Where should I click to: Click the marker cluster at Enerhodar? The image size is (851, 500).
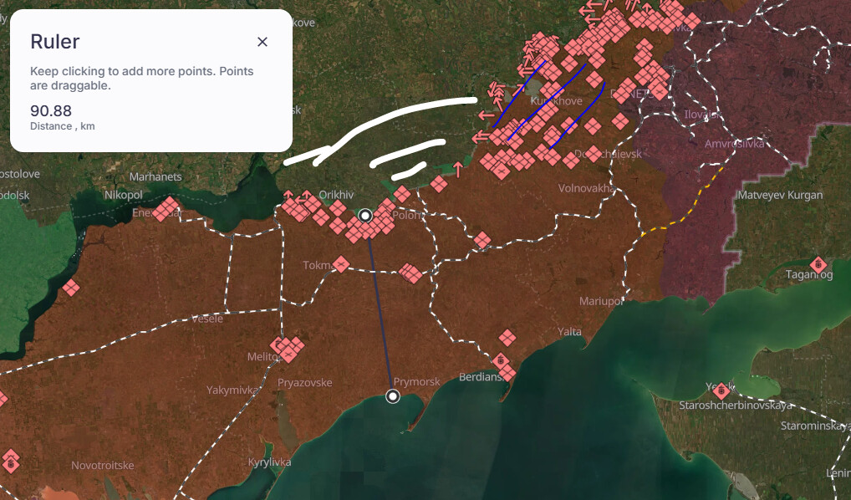166,209
